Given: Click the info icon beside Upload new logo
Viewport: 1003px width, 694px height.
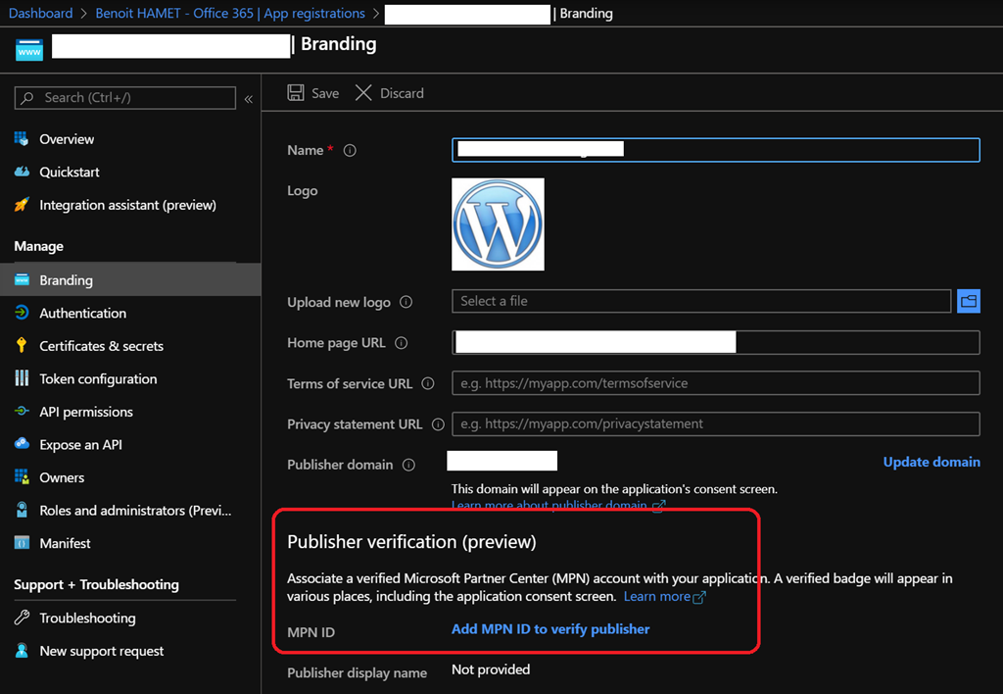Looking at the screenshot, I should 406,303.
